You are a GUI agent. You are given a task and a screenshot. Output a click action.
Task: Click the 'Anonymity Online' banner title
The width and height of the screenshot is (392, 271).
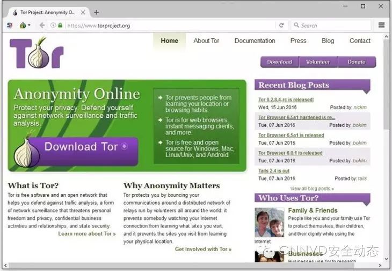pos(77,94)
